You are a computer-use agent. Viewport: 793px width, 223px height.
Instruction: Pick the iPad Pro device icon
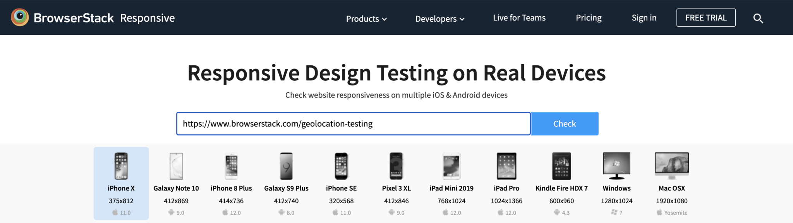point(506,166)
